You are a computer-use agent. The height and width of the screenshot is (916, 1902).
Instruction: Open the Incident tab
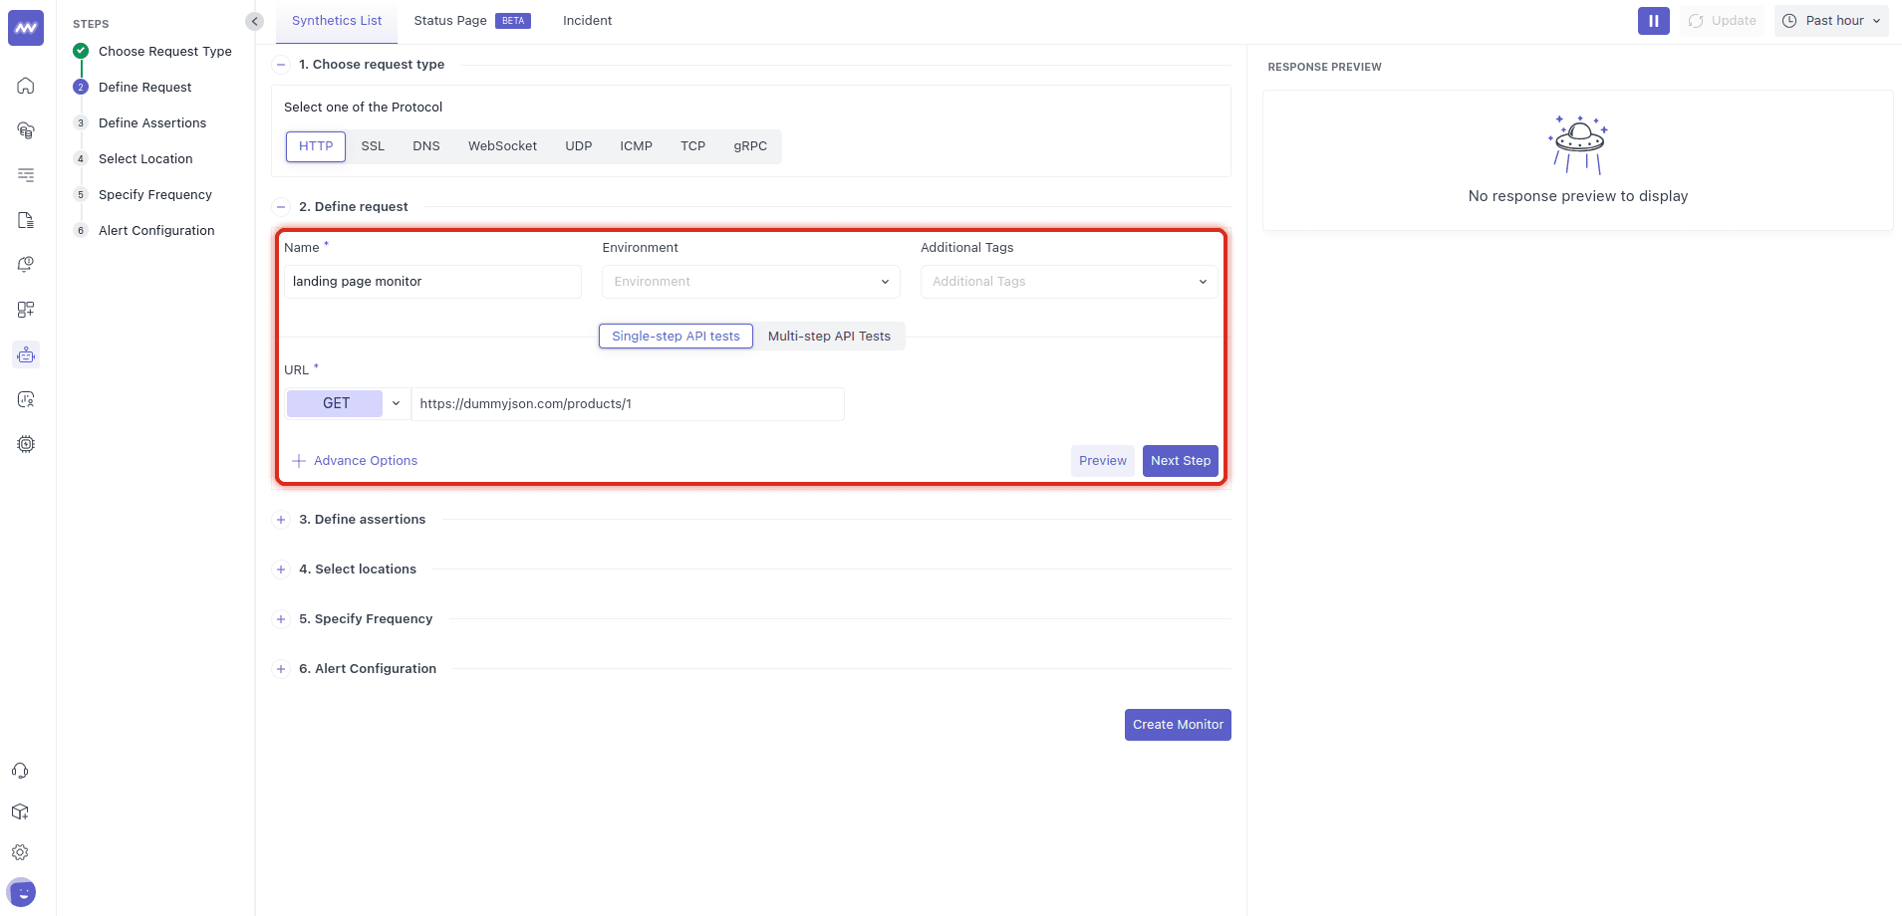pos(587,21)
